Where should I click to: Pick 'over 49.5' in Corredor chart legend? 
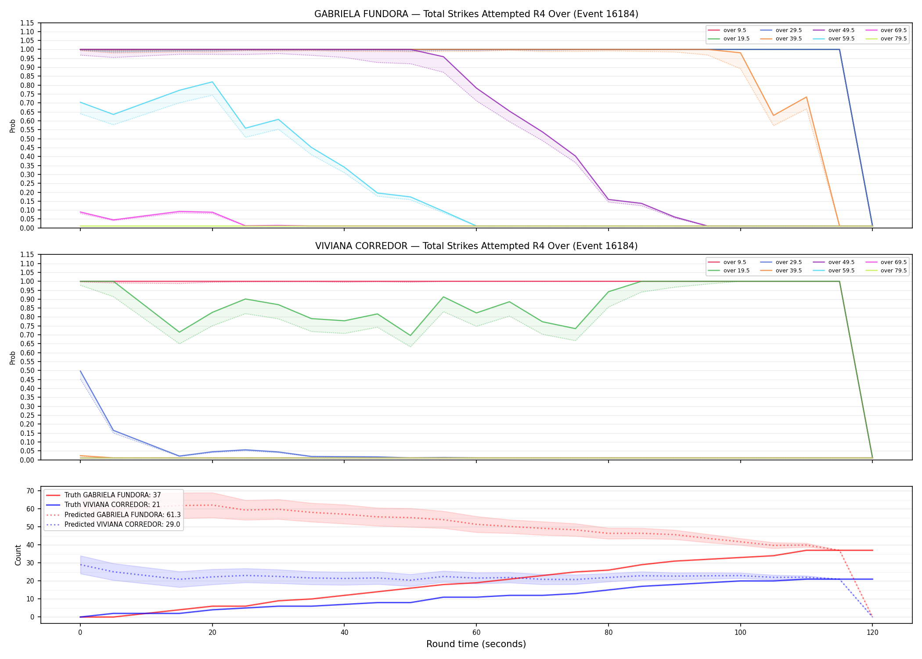pos(834,262)
